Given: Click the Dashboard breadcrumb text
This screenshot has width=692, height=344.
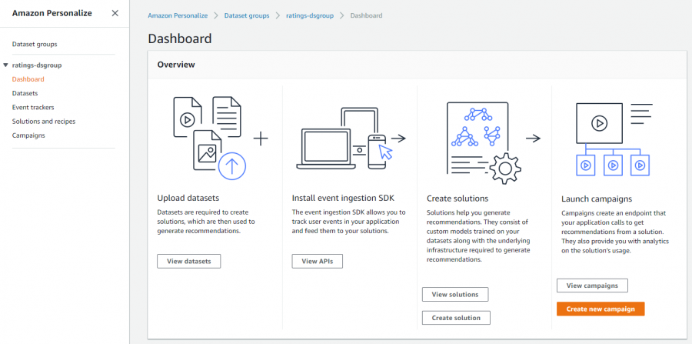Looking at the screenshot, I should [x=366, y=15].
